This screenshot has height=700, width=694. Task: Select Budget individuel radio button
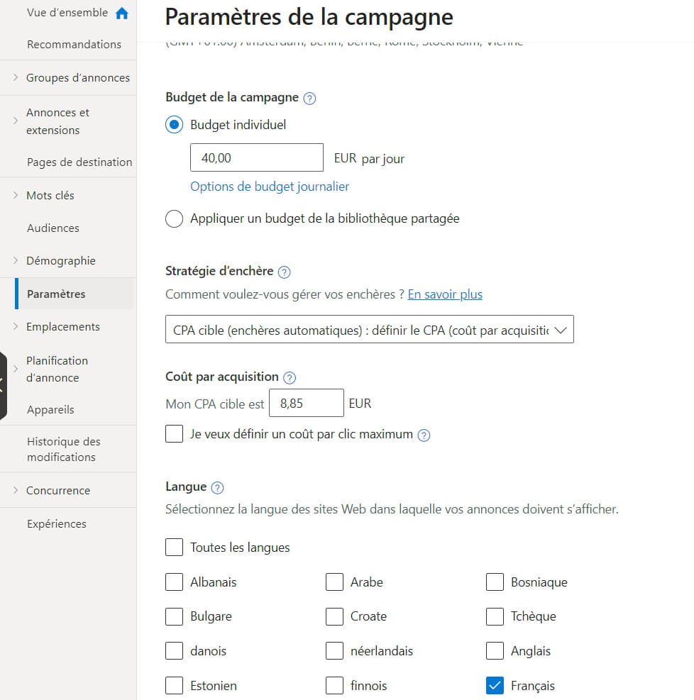(x=174, y=125)
